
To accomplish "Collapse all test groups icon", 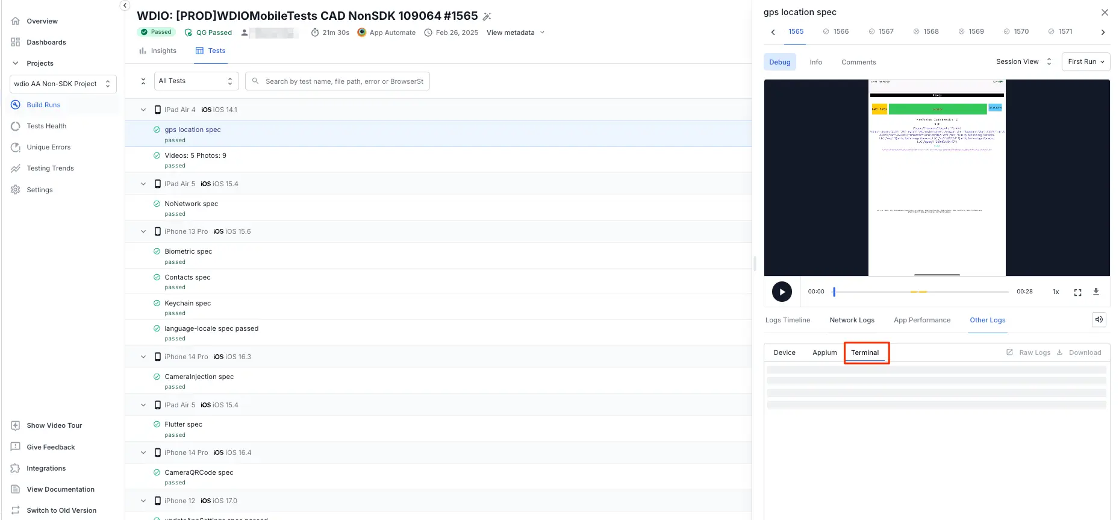I will (143, 81).
